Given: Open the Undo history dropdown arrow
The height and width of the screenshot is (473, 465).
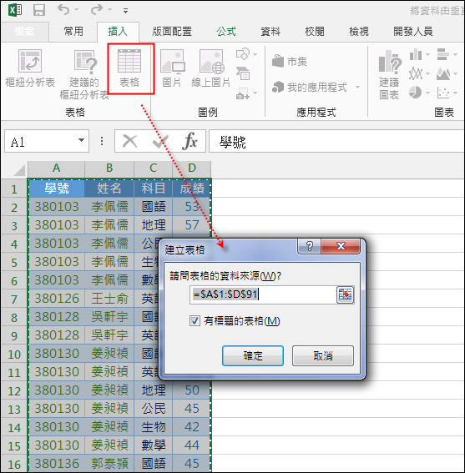Looking at the screenshot, I should coord(76,10).
